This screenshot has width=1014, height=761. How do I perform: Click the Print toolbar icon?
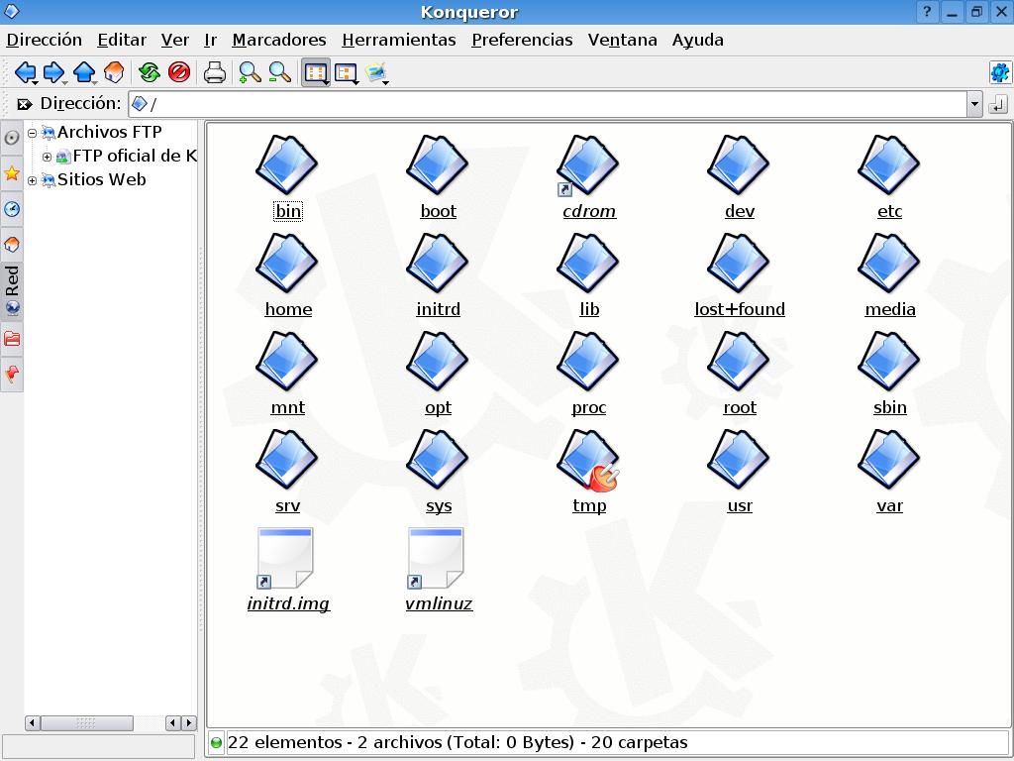click(215, 72)
